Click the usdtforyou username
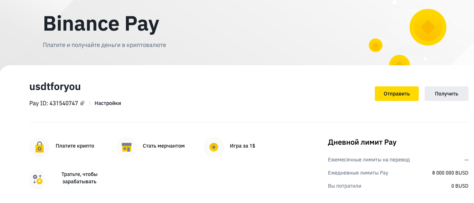The height and width of the screenshot is (203, 474). [55, 87]
